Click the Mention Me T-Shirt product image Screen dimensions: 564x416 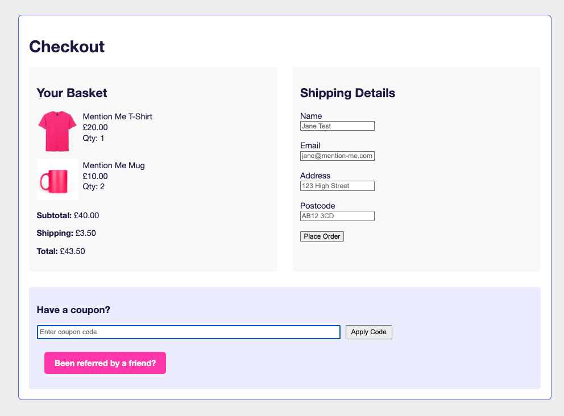point(57,131)
